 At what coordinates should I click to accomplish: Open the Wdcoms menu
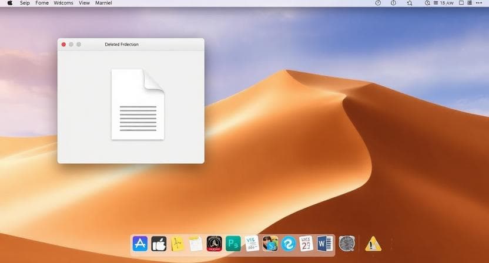click(63, 3)
